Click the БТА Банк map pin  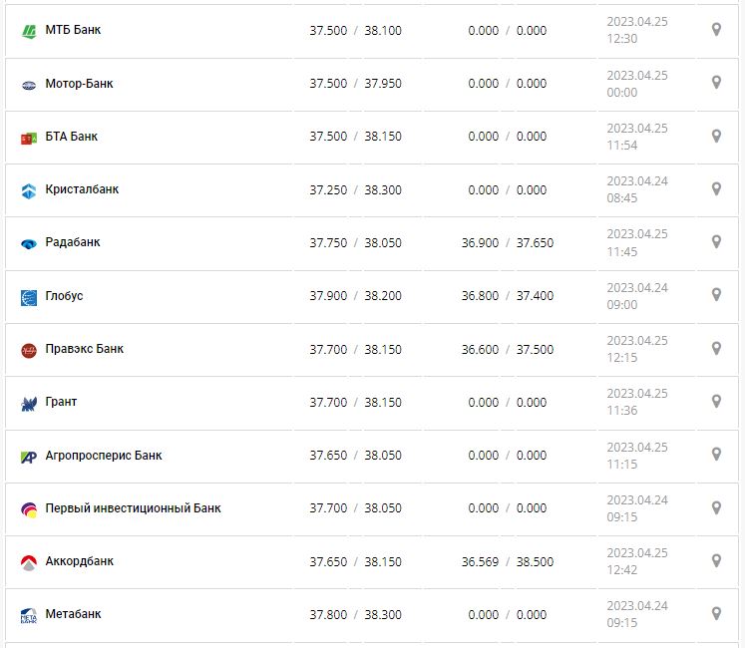click(x=716, y=136)
